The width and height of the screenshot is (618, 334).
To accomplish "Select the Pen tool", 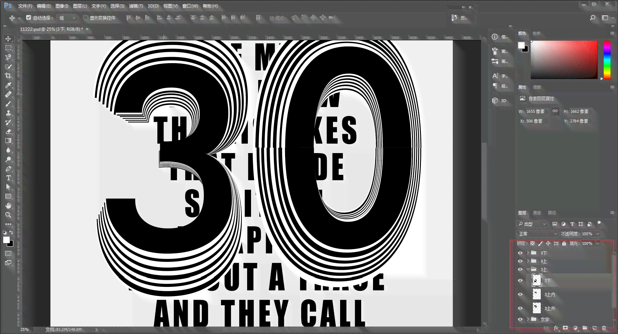I will [x=8, y=168].
